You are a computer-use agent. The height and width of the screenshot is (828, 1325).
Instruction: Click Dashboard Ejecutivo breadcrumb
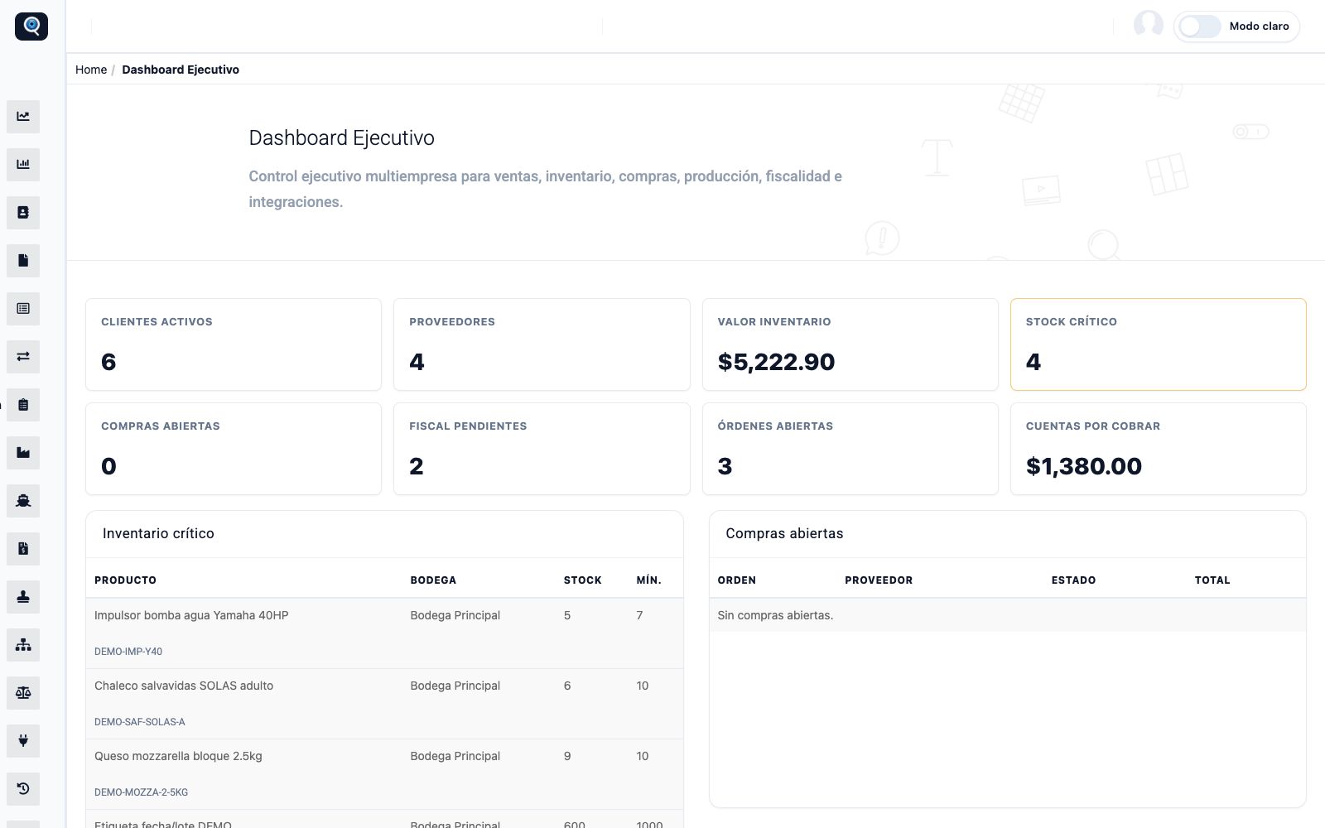(181, 70)
